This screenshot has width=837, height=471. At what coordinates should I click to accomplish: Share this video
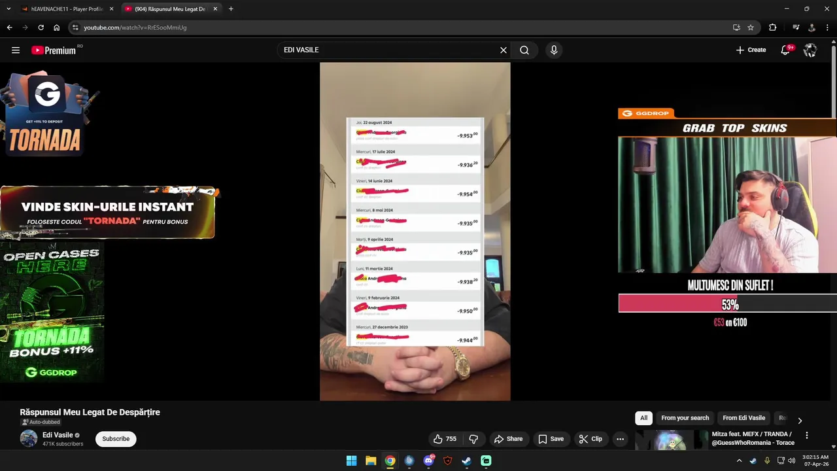click(509, 439)
